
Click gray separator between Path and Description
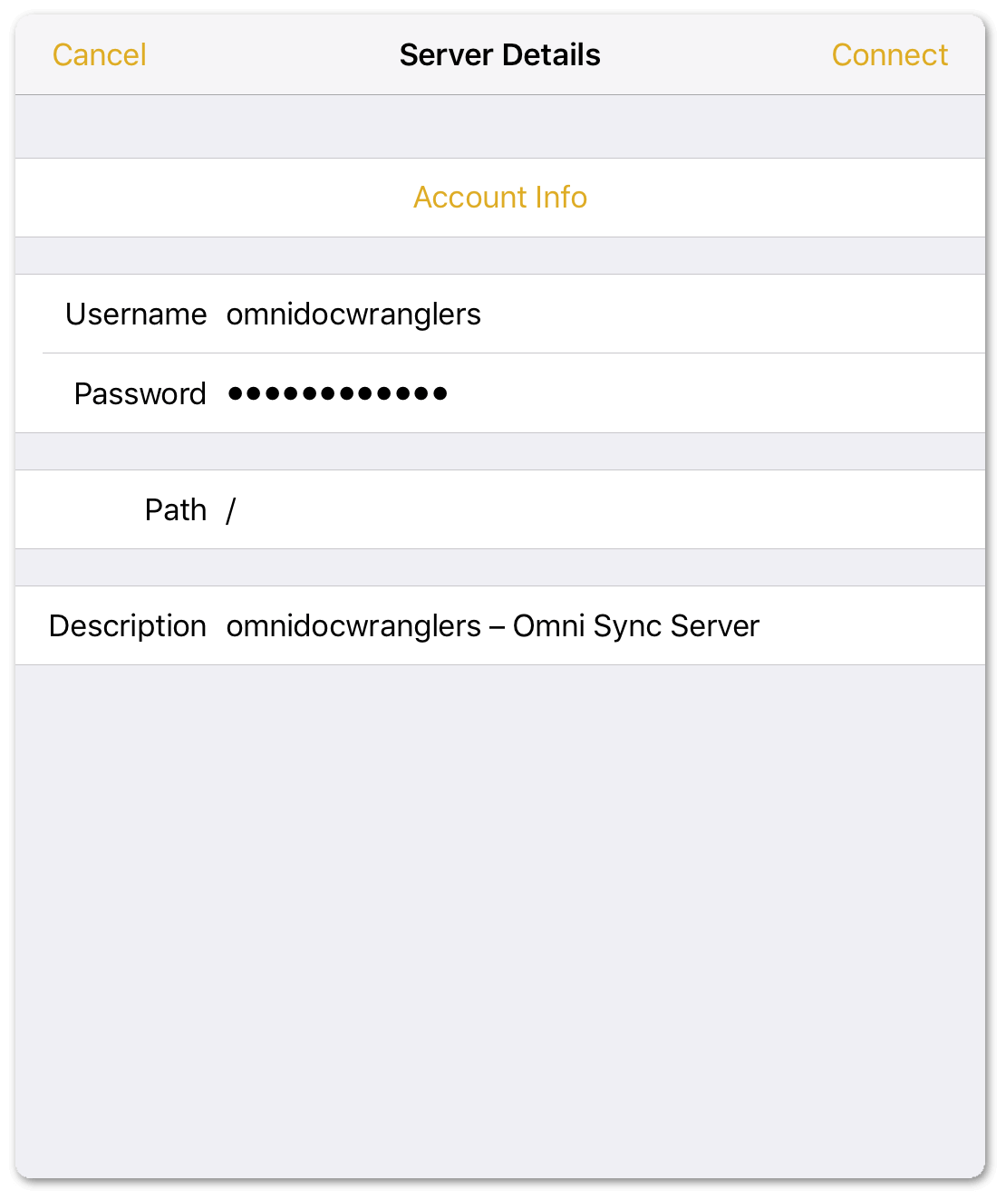(500, 567)
